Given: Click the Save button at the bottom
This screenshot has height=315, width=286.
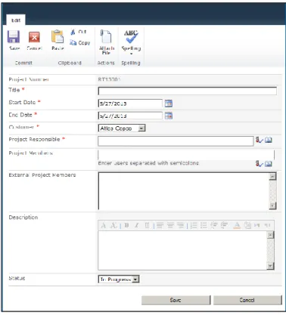Looking at the screenshot, I should tap(176, 300).
